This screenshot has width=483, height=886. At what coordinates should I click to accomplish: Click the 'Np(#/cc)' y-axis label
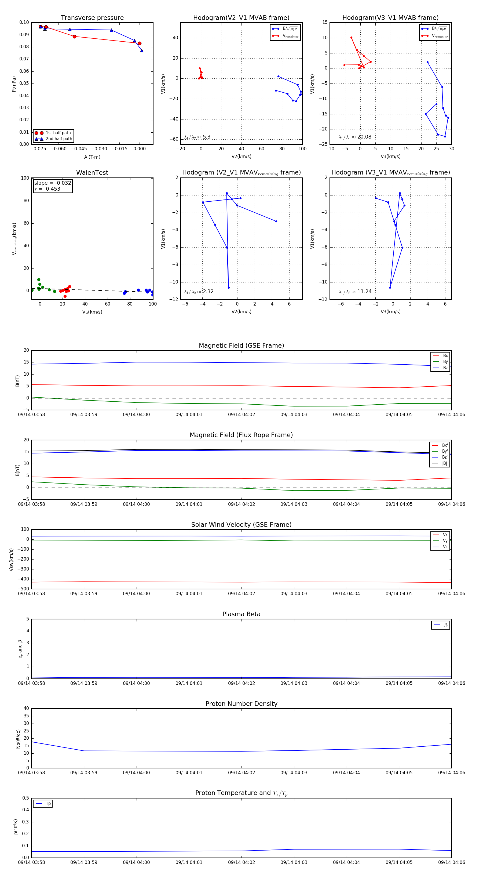tap(18, 738)
